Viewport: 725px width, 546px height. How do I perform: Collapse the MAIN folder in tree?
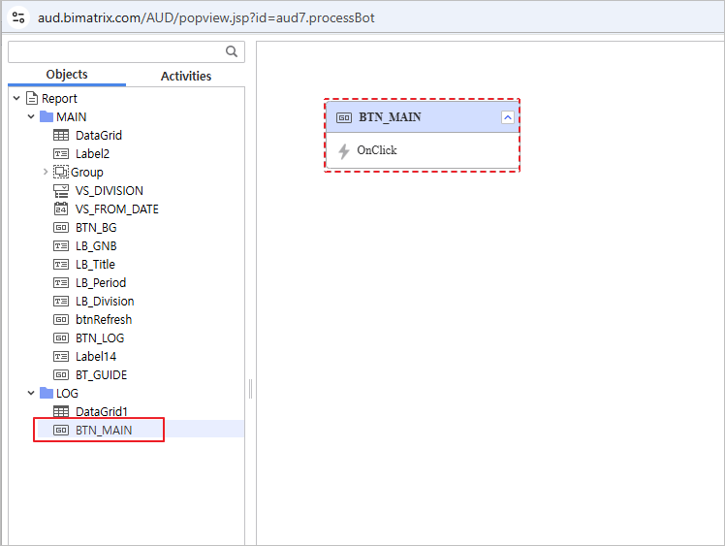click(x=31, y=117)
